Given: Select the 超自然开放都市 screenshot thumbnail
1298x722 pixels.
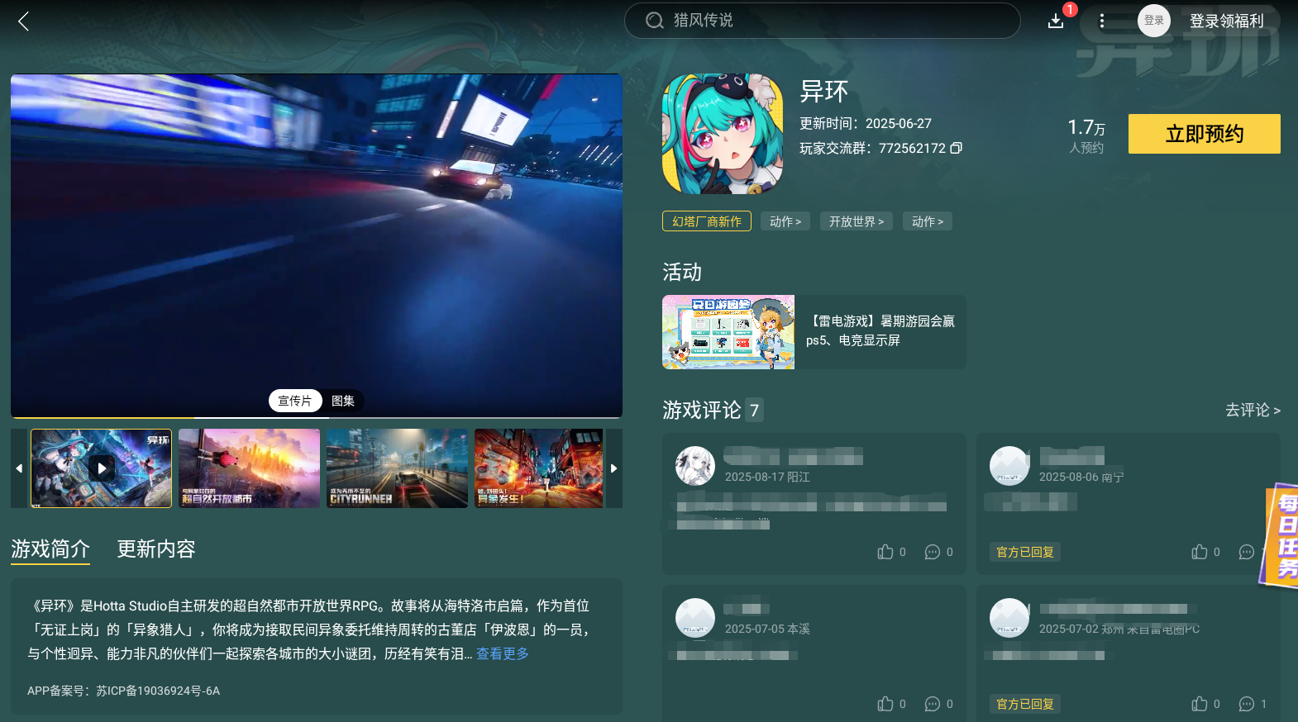Looking at the screenshot, I should (x=249, y=468).
